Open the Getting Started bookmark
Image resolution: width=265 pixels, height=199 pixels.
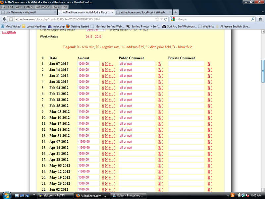click(x=78, y=27)
